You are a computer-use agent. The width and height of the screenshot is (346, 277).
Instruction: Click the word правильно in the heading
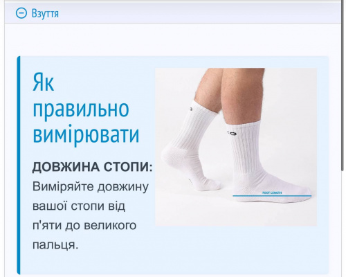point(81,109)
